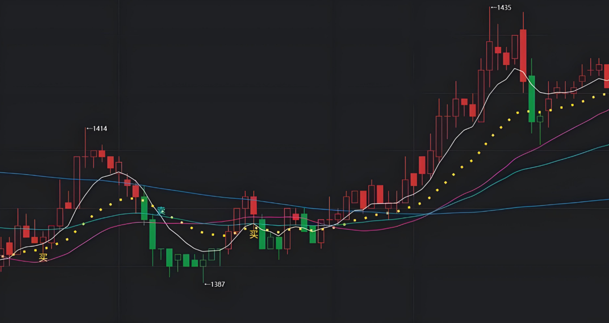Select the leftmost yellow 买 buy signal
Viewport: 609px width, 323px height.
coord(43,257)
